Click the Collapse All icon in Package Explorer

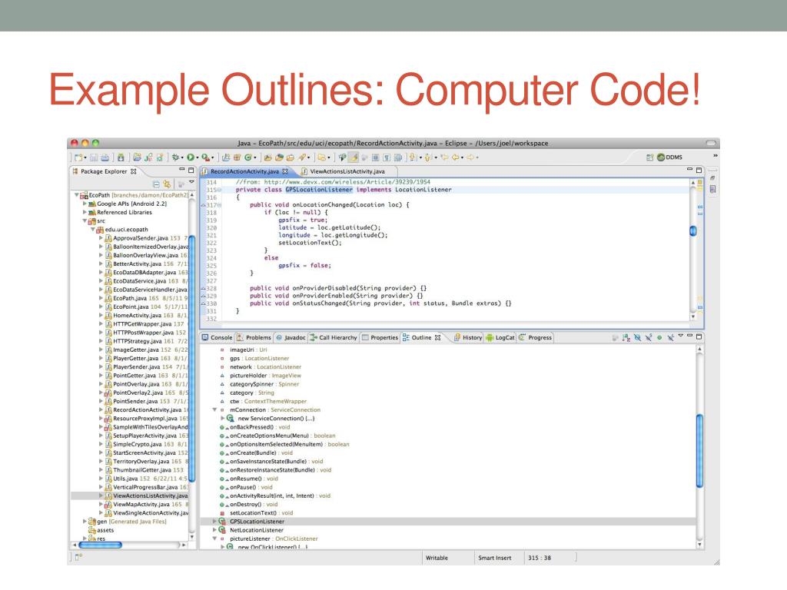point(157,184)
